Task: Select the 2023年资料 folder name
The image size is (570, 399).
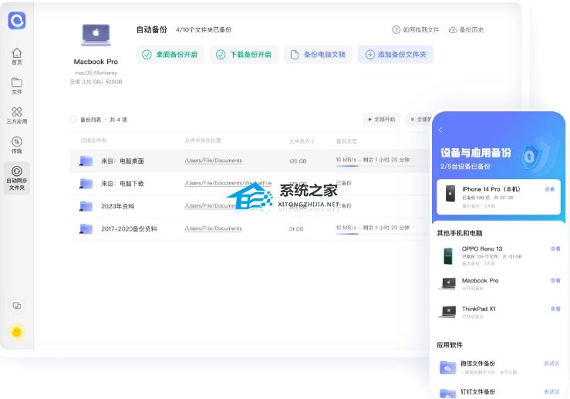Action: coord(117,206)
